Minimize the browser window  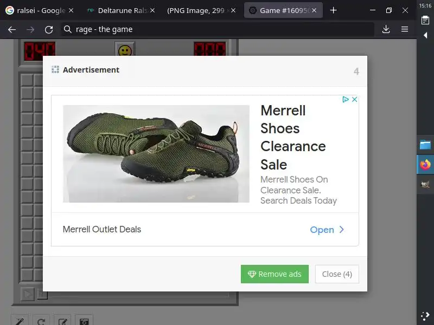click(x=373, y=10)
